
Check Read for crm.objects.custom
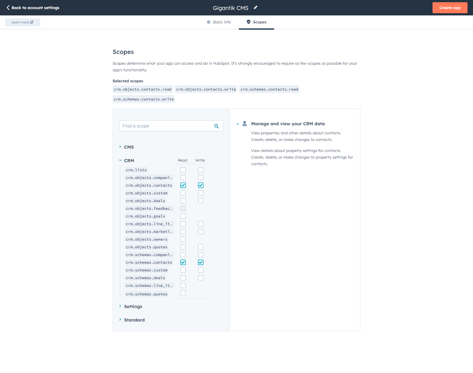(x=183, y=193)
